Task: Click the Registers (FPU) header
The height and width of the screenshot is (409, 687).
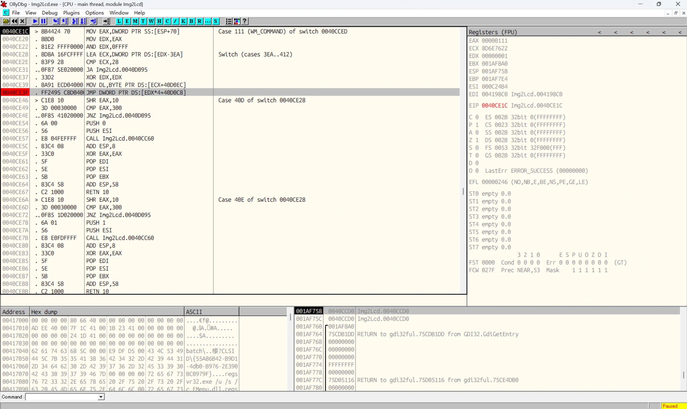Action: pos(493,32)
